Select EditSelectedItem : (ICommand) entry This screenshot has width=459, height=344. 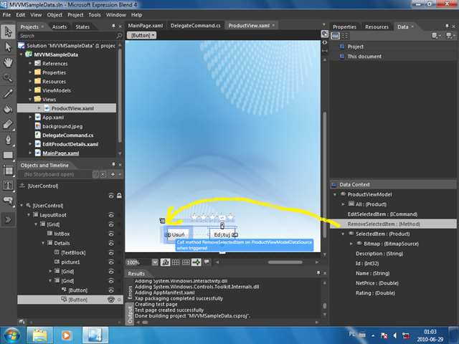pos(382,214)
